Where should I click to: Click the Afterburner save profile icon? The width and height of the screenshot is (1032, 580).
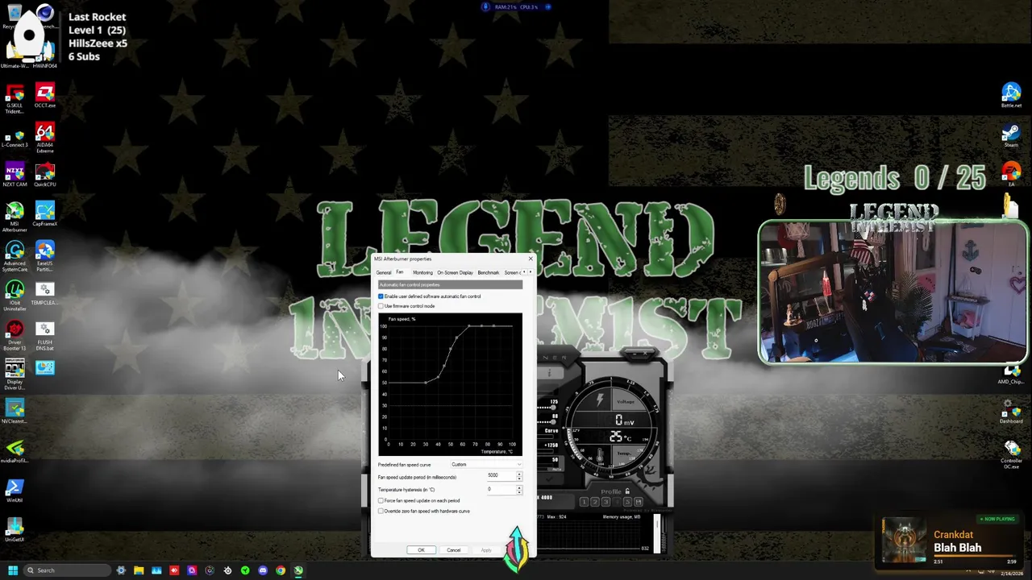pos(639,502)
